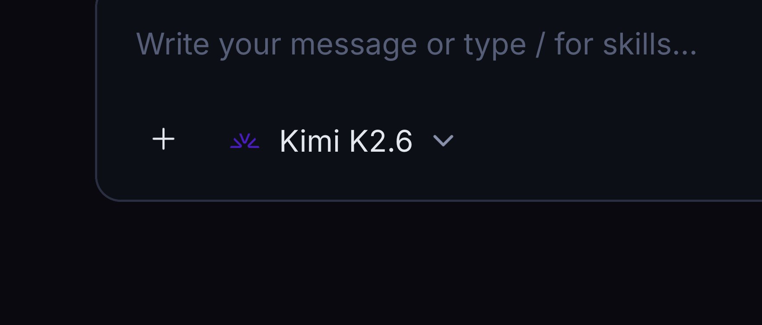The image size is (762, 325).
Task: Click the white plus symbol left of Kimi
Action: tap(163, 139)
